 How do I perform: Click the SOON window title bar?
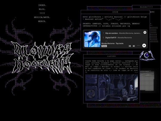click(x=115, y=12)
